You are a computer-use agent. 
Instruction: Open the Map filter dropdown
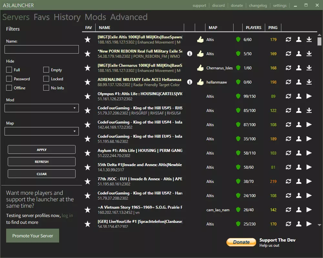click(x=42, y=131)
